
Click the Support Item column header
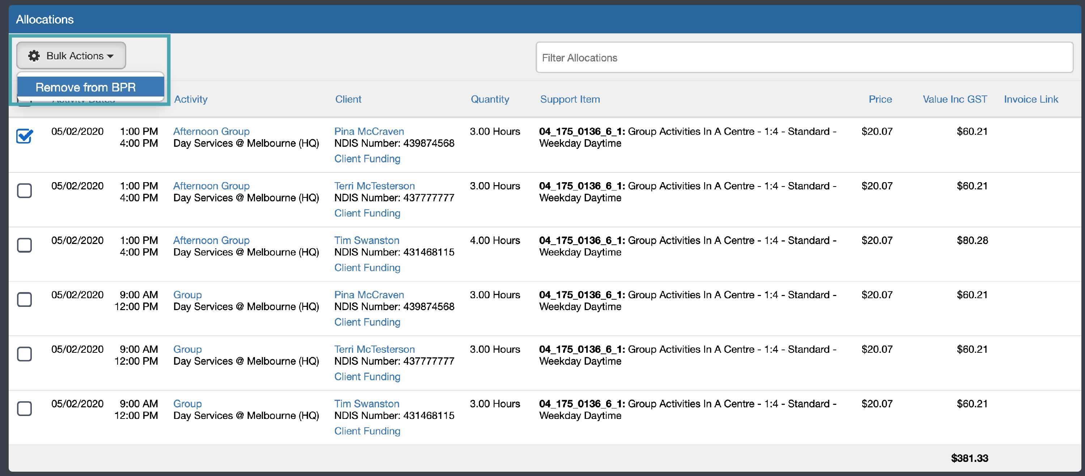(570, 99)
